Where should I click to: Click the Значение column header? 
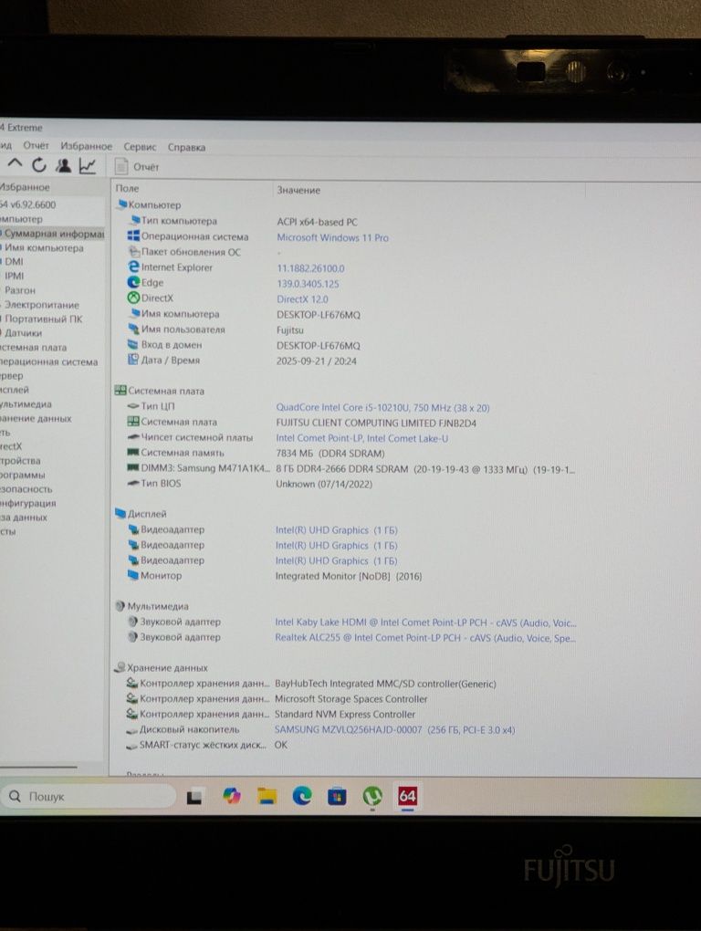tap(298, 190)
